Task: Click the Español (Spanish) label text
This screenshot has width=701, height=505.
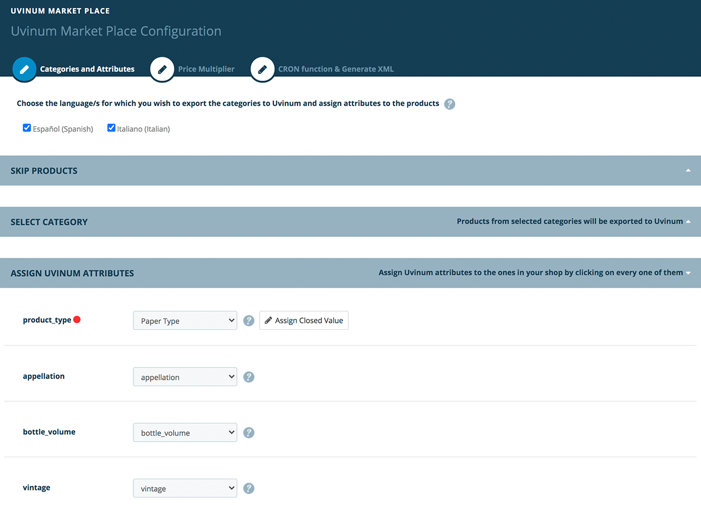Action: pos(63,129)
